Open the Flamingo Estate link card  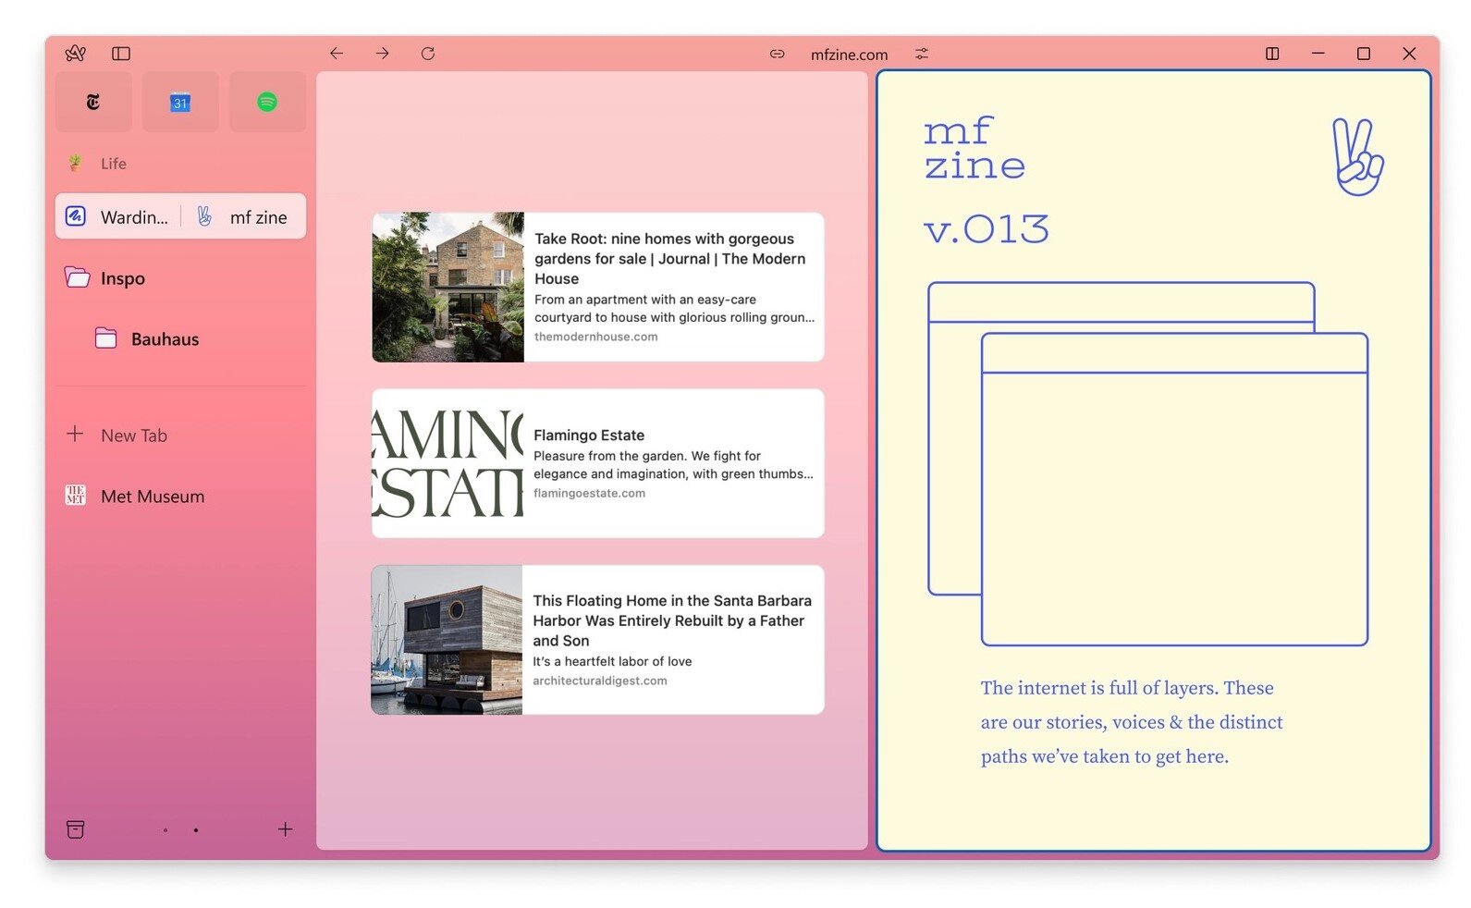pyautogui.click(x=597, y=463)
